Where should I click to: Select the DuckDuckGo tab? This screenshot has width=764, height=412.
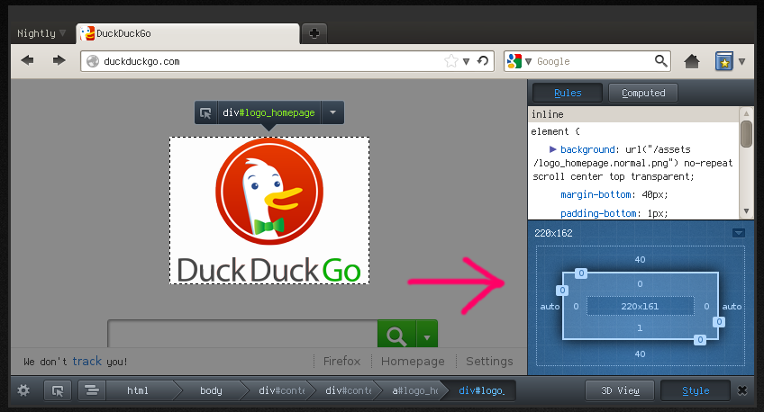point(187,33)
